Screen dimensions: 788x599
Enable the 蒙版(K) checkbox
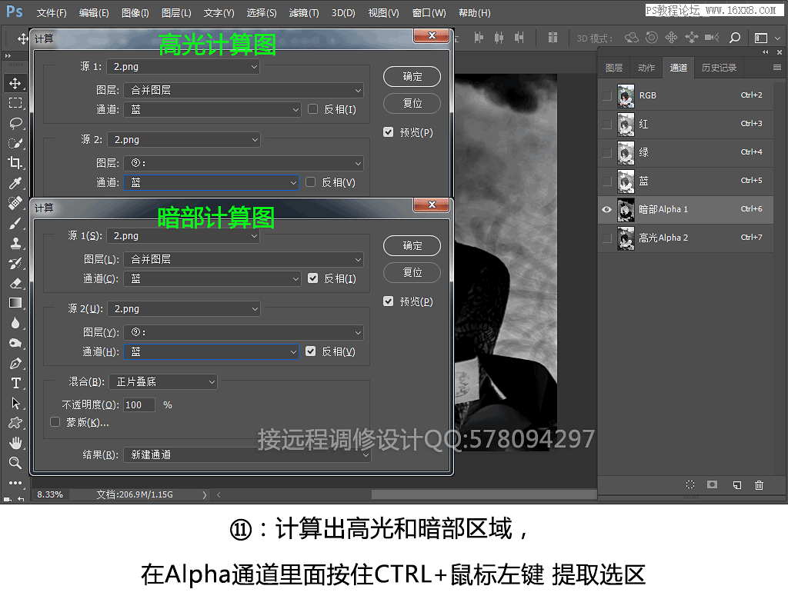coord(55,422)
